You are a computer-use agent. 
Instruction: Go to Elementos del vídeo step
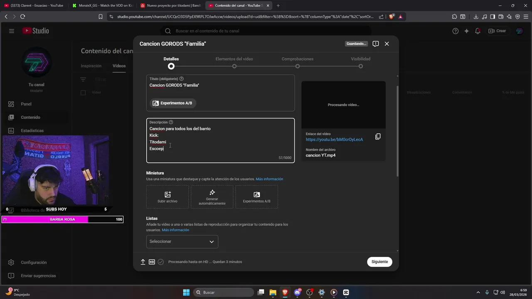[x=234, y=62]
